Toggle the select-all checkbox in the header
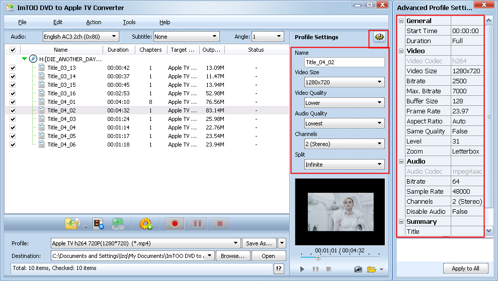The image size is (498, 281). point(13,50)
